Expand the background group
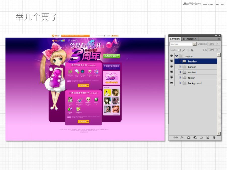227x170 pixels. point(180,83)
